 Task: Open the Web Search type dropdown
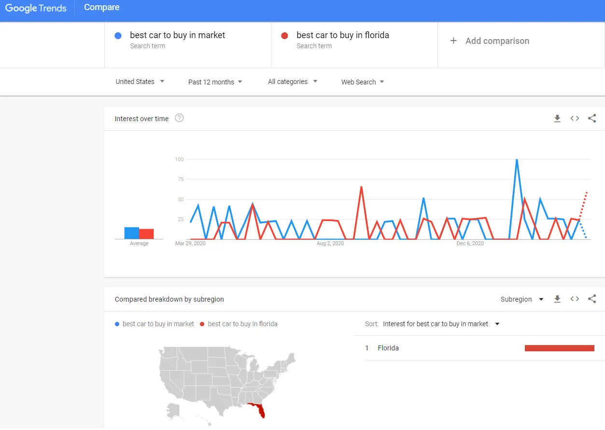pos(363,82)
